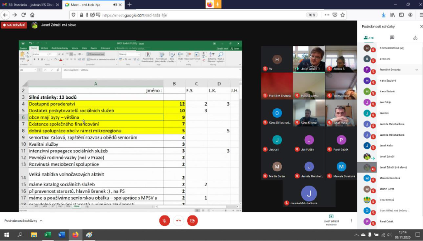Hang up the Meet call
This screenshot has width=423, height=241.
178,221
